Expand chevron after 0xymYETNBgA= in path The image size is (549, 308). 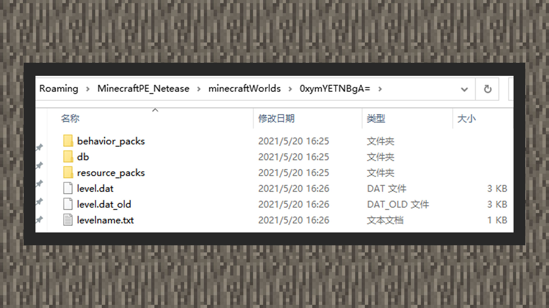click(380, 89)
